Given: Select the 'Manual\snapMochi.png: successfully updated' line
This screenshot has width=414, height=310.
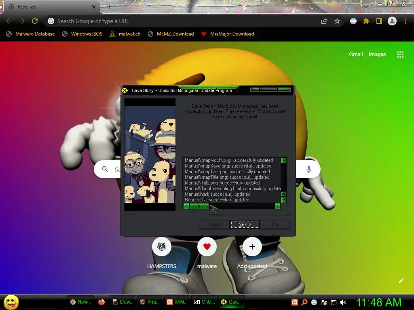Looking at the screenshot, I should pos(229,160).
